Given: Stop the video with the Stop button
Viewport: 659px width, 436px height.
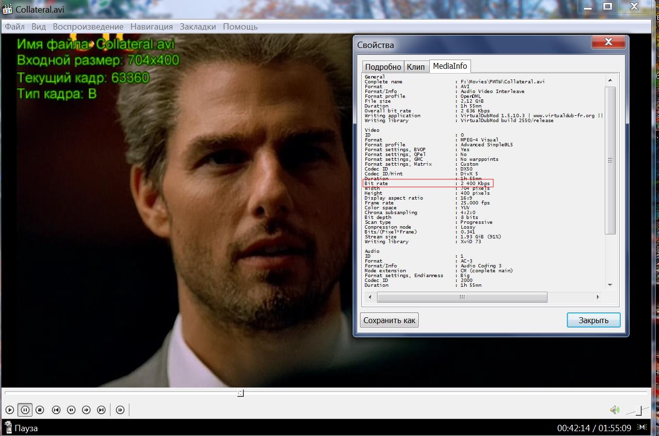Looking at the screenshot, I should click(x=40, y=410).
